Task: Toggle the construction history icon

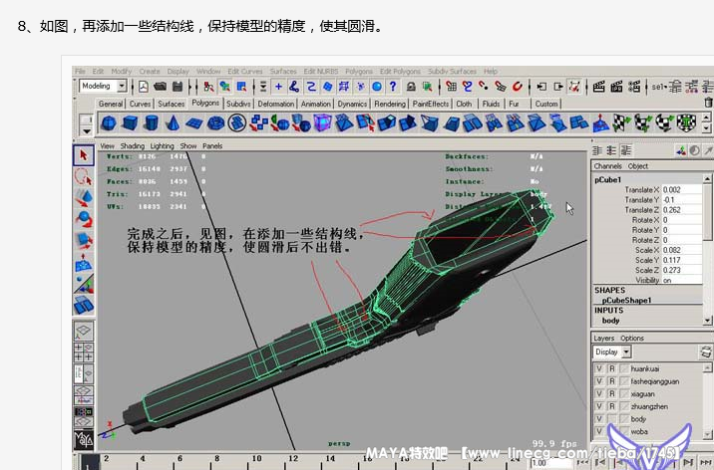Action: tap(574, 87)
